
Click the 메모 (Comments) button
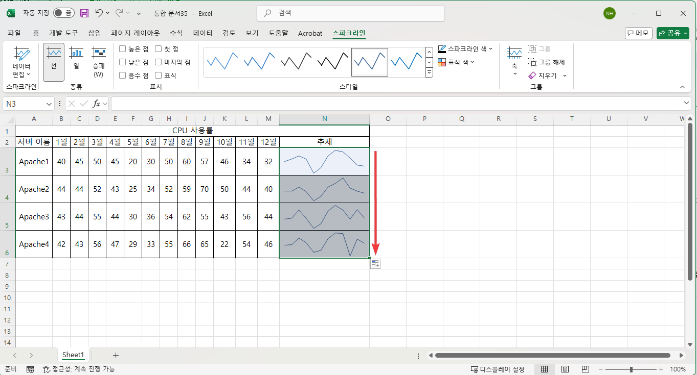pyautogui.click(x=638, y=33)
